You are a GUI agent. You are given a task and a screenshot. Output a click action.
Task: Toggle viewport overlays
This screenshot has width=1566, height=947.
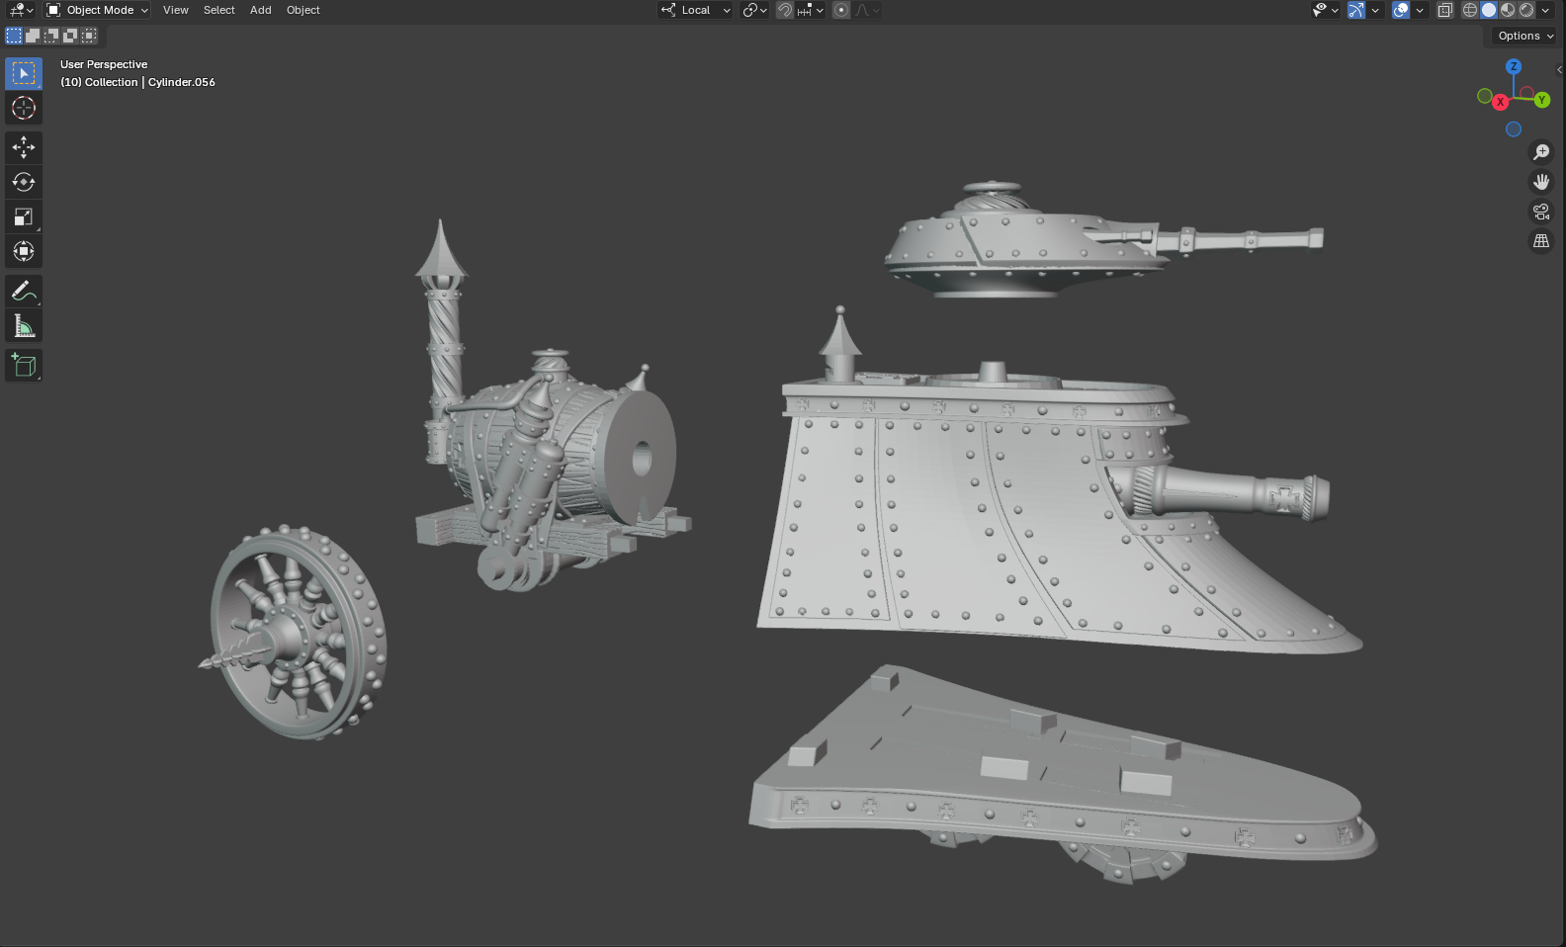coord(1401,10)
